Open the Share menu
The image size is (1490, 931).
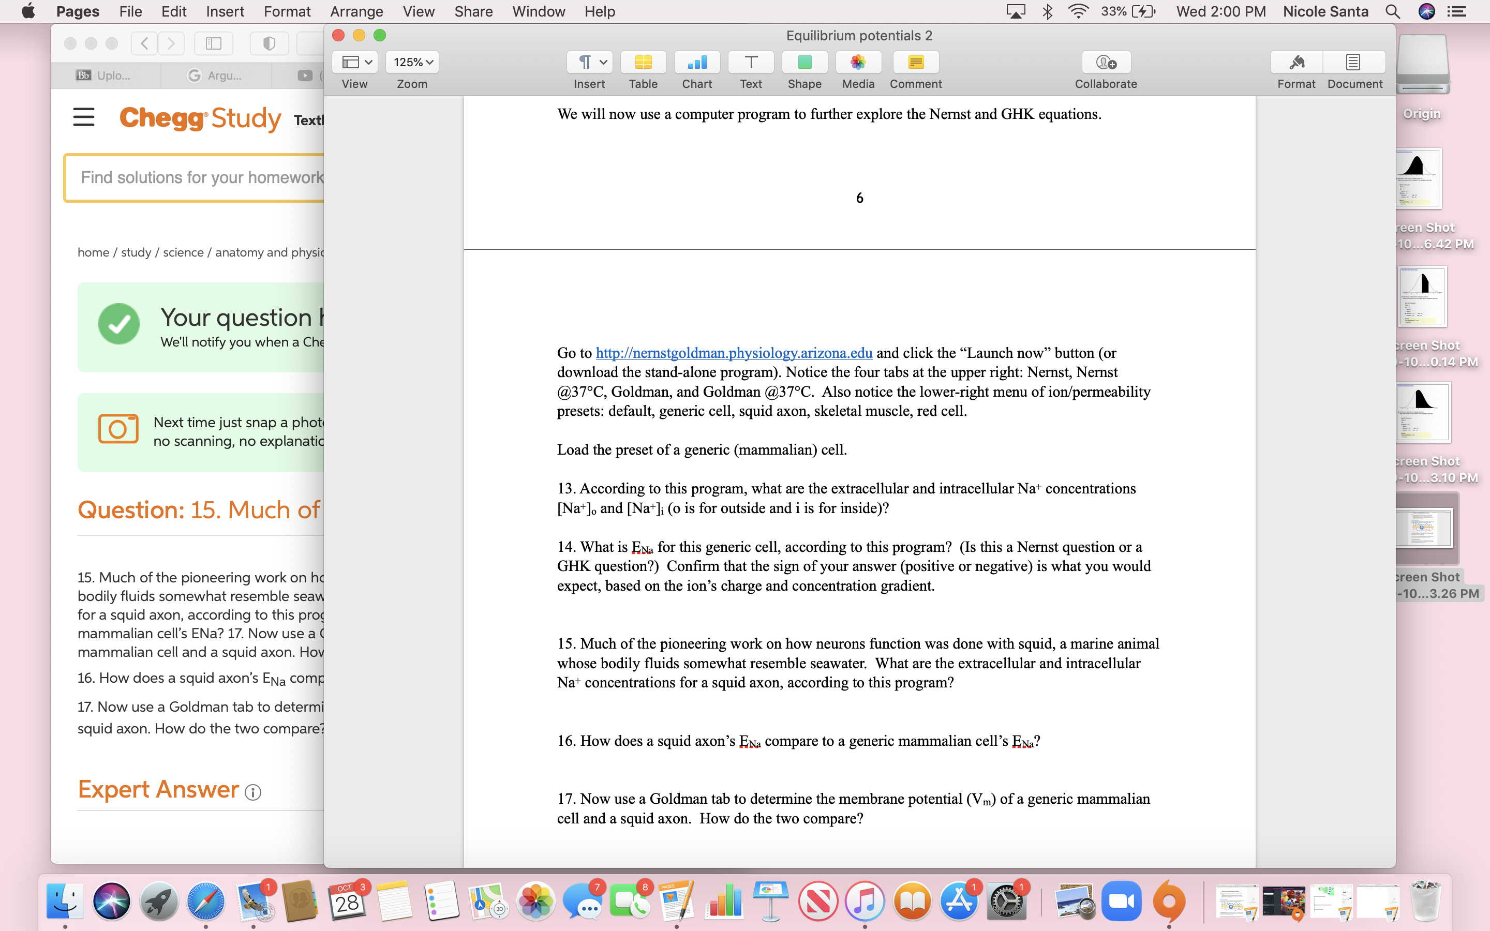pyautogui.click(x=473, y=11)
